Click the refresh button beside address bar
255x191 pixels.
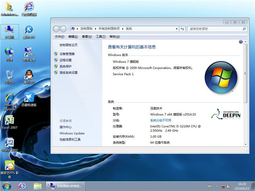[182, 29]
